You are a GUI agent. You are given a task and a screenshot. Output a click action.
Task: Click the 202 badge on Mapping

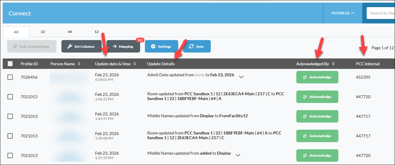(x=140, y=40)
